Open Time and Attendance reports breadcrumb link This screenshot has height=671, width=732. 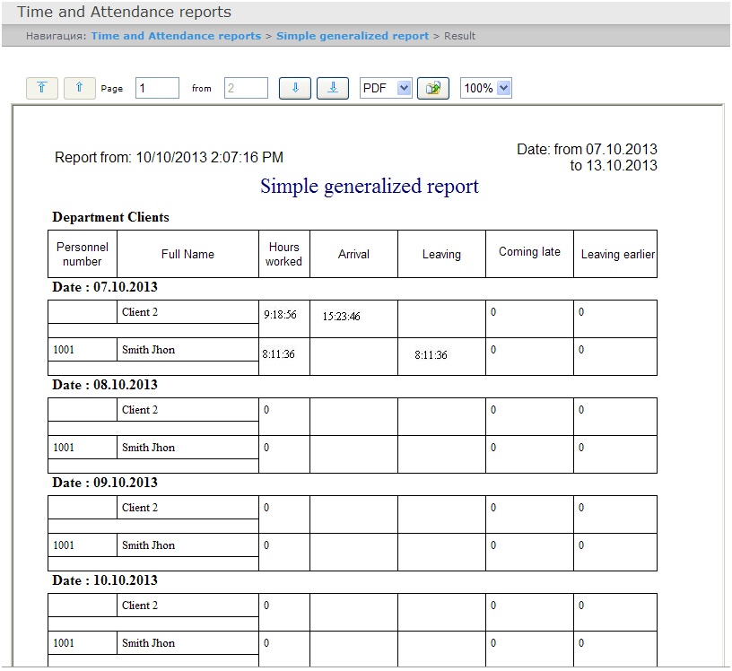pyautogui.click(x=176, y=36)
